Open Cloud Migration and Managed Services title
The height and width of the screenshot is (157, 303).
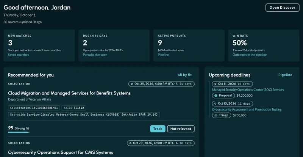click(69, 93)
